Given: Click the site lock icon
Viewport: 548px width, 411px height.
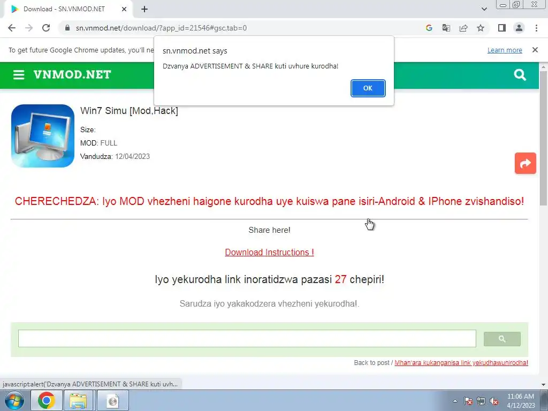Looking at the screenshot, I should (x=67, y=28).
